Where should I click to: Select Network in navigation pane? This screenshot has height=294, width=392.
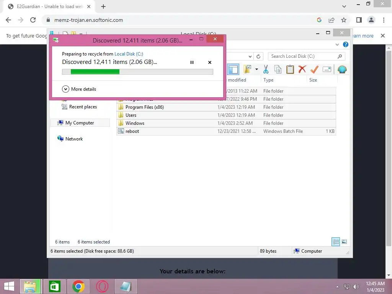tap(70, 139)
